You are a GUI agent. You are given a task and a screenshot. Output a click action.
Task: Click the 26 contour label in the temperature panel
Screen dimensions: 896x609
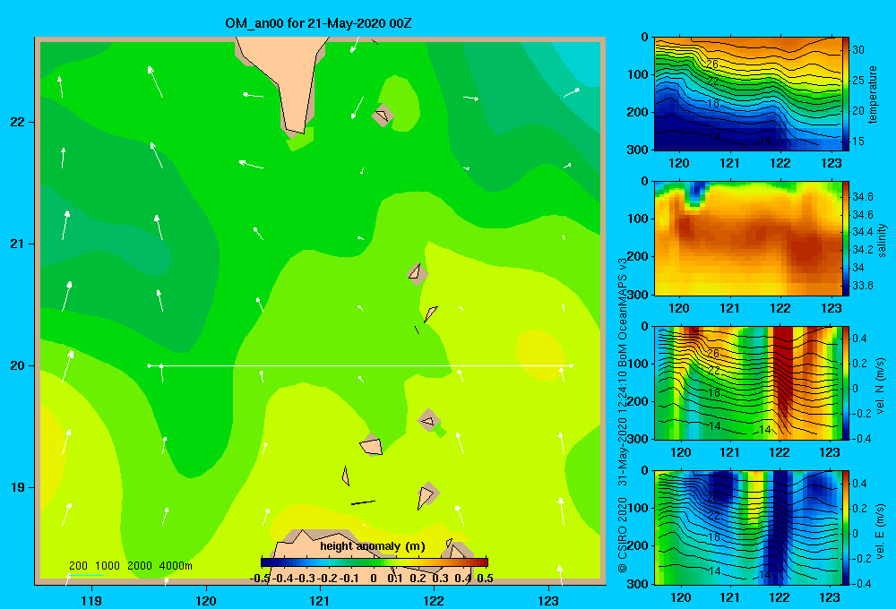coord(712,64)
